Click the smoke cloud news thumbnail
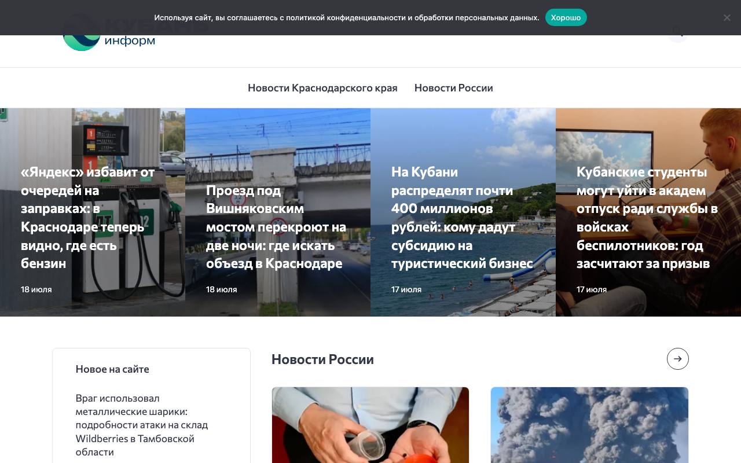This screenshot has height=463, width=741. click(x=589, y=425)
